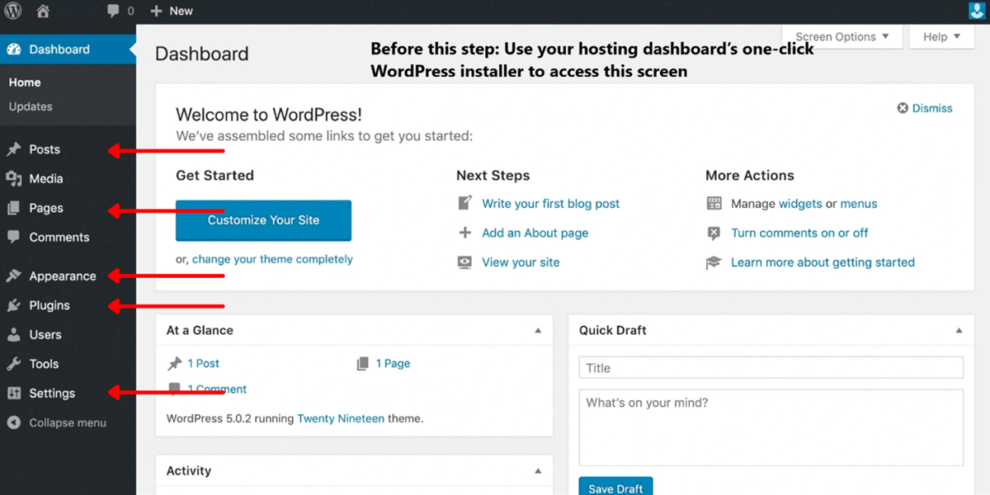Click the widgets and menus grid icon
The height and width of the screenshot is (495, 990).
pyautogui.click(x=714, y=203)
